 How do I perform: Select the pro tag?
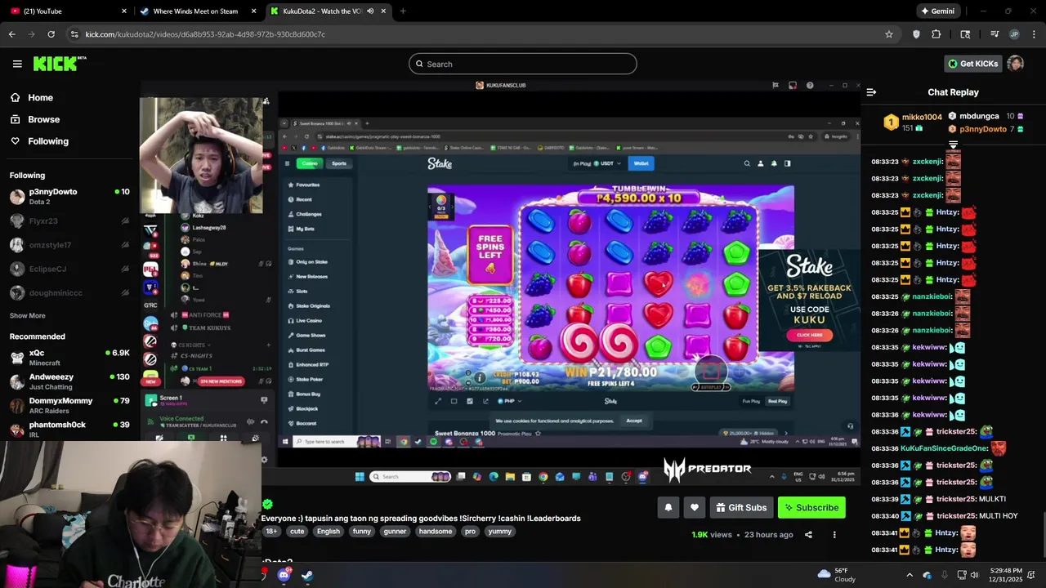[x=470, y=531]
